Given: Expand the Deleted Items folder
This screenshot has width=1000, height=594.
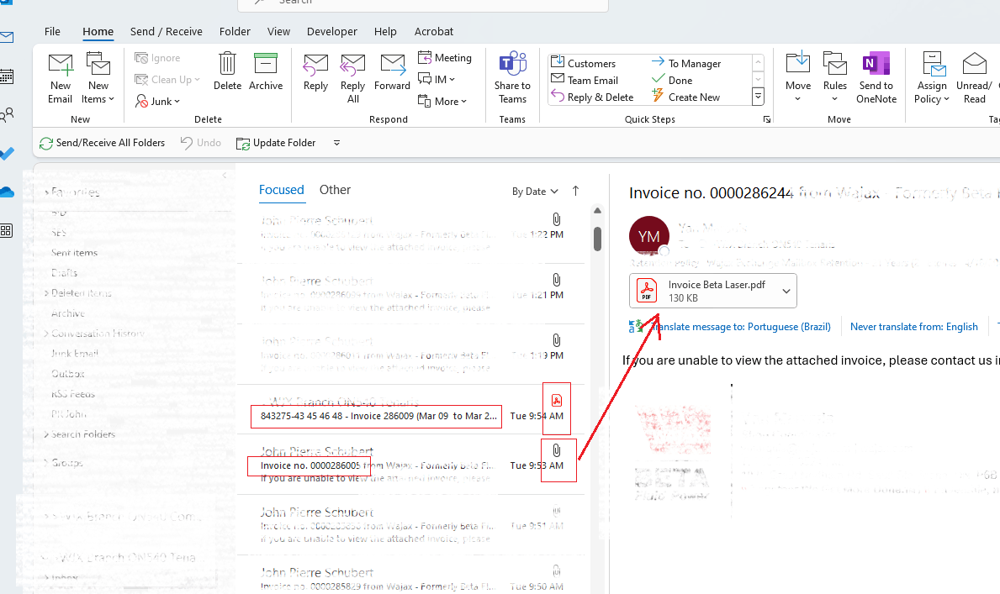Looking at the screenshot, I should (46, 293).
